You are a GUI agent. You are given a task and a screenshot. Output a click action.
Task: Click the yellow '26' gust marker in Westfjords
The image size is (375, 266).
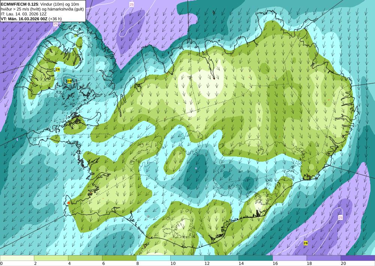(58, 69)
